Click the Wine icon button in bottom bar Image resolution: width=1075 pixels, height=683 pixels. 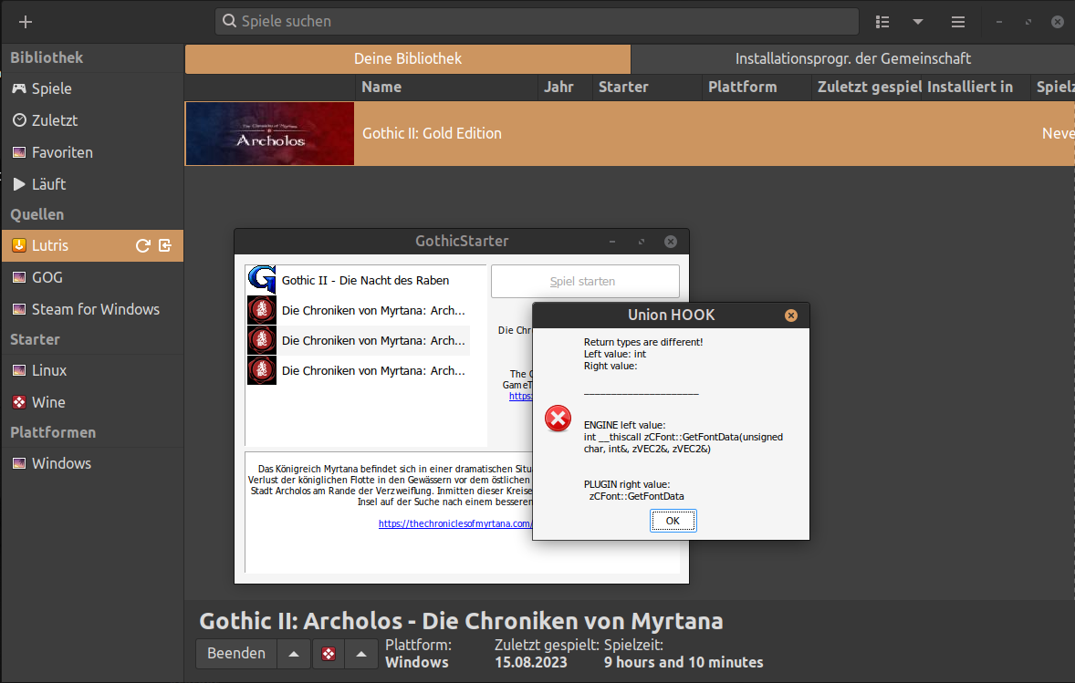click(x=329, y=654)
